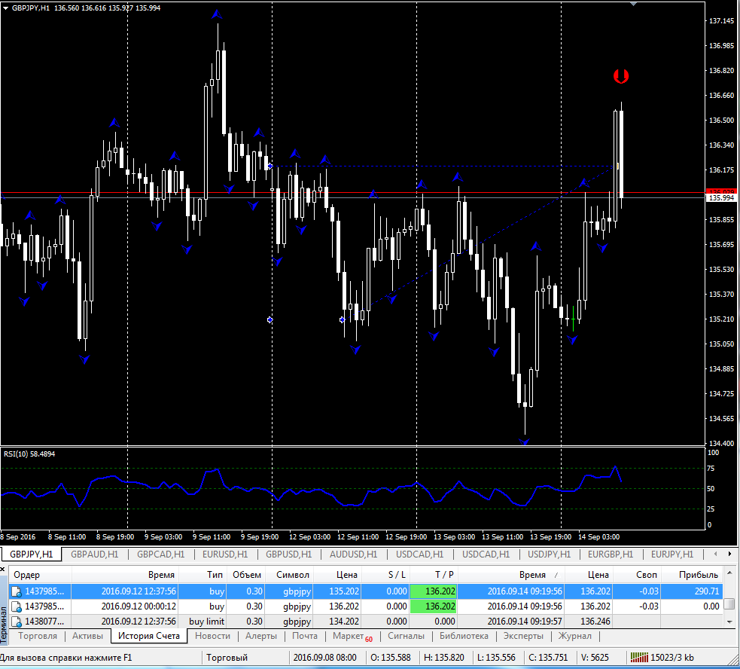
Task: Click the profit value 290.71
Action: pos(706,591)
